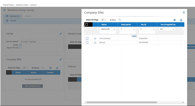Image resolution: width=195 pixels, height=106 pixels.
Task: Open gear settings in background Company EINs panel
Action: (50, 68)
